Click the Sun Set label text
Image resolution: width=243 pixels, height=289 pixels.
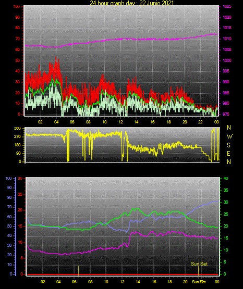click(199, 264)
